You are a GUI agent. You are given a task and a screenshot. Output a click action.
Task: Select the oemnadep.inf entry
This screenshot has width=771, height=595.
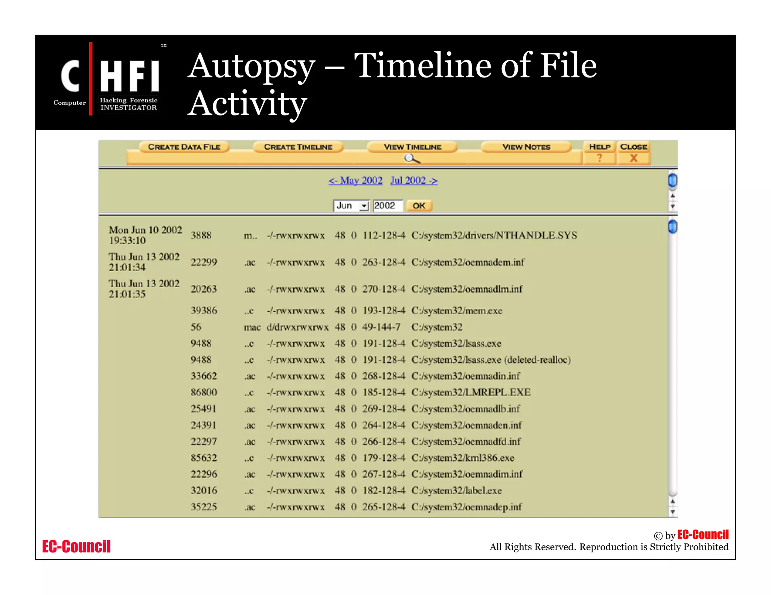coord(466,507)
